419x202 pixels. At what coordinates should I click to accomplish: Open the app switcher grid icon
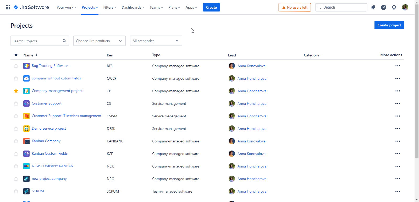[8, 7]
